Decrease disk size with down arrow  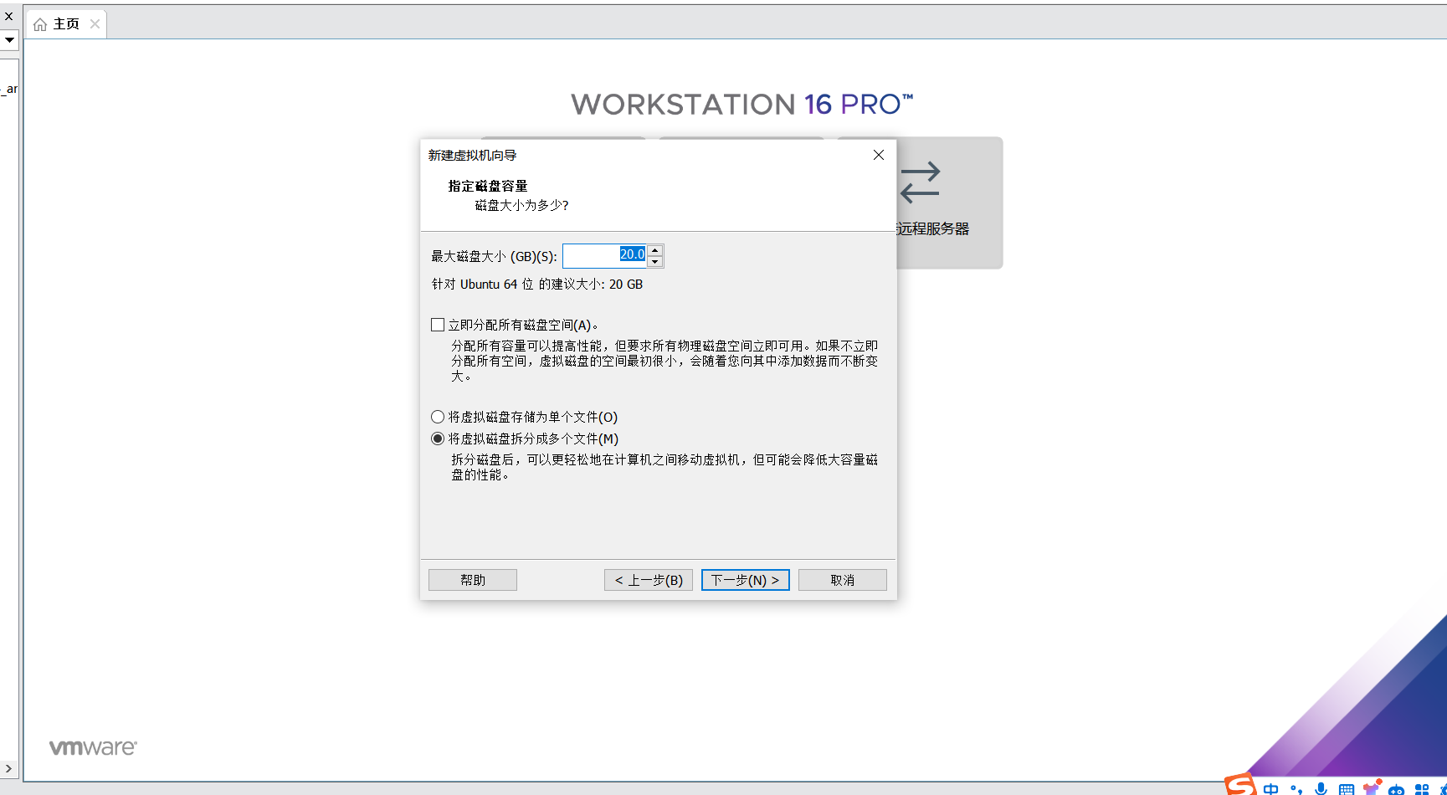(655, 262)
